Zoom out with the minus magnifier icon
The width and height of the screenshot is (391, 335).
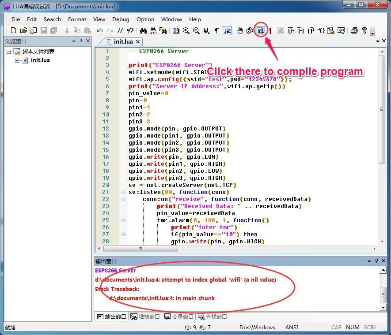pyautogui.click(x=196, y=30)
